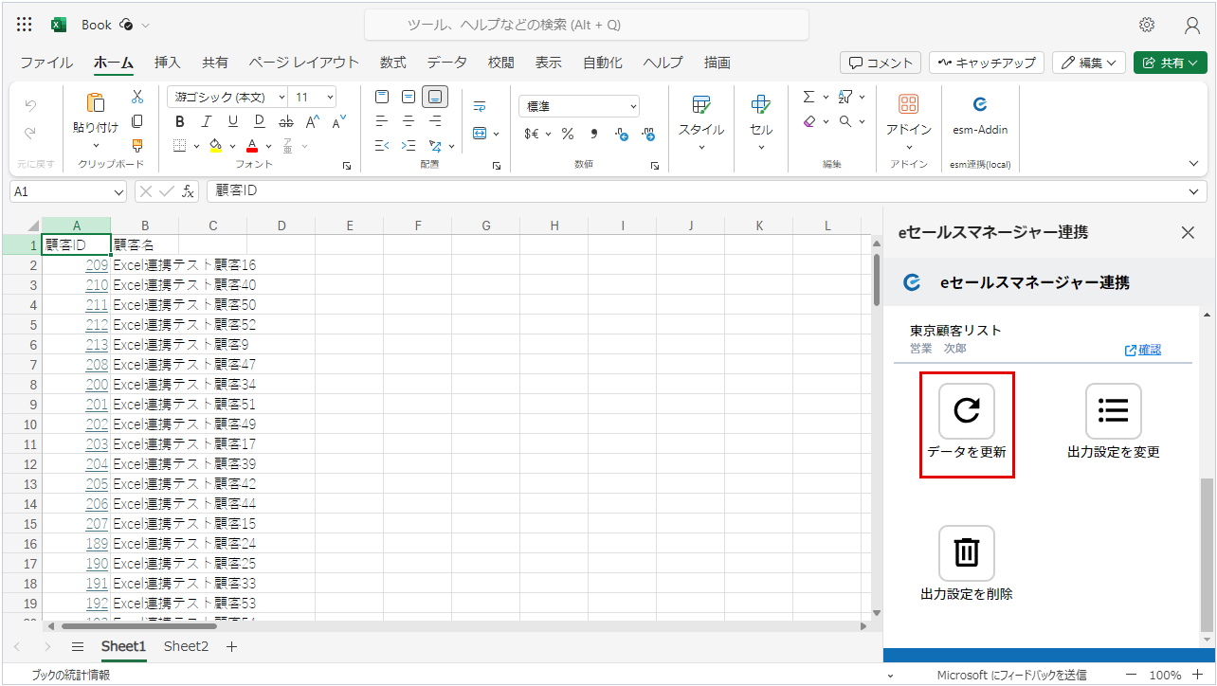Decrease font size with A-down icon
This screenshot has height=686, width=1217.
pos(338,120)
